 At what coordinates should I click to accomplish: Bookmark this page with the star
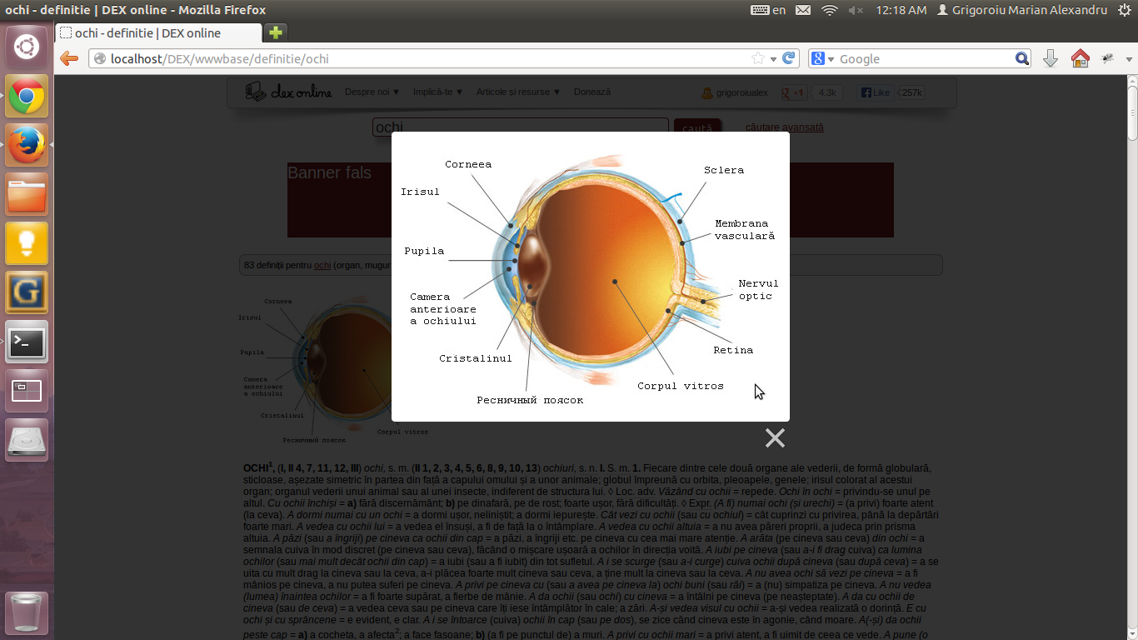[758, 58]
